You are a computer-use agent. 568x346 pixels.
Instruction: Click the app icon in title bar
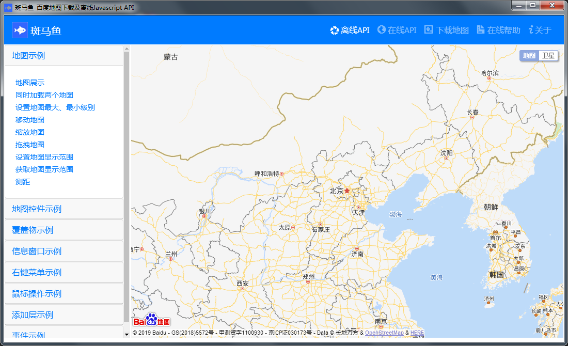(x=8, y=7)
